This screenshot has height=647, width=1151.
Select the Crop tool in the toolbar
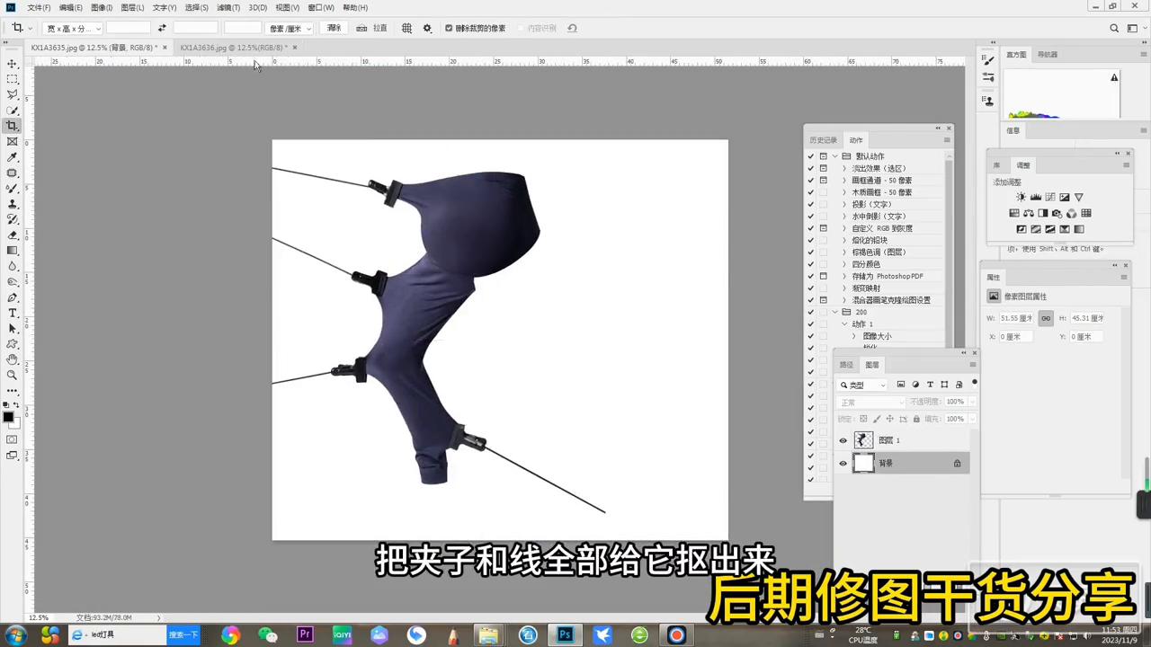[13, 125]
